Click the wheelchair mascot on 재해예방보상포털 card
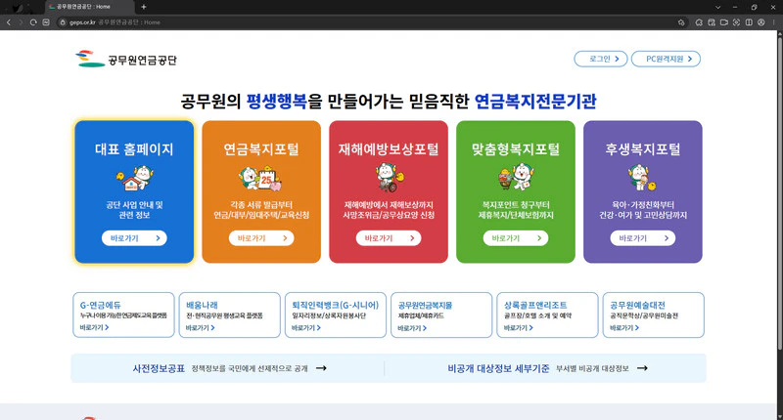 [390, 178]
